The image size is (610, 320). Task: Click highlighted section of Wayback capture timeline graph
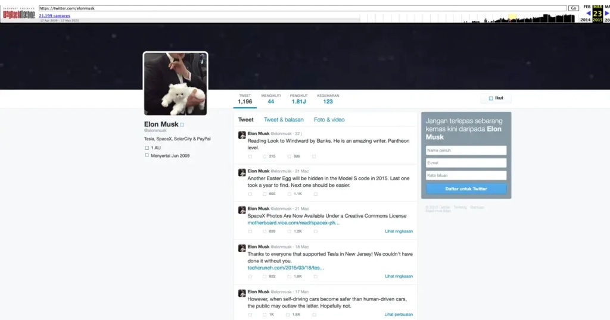coord(512,17)
